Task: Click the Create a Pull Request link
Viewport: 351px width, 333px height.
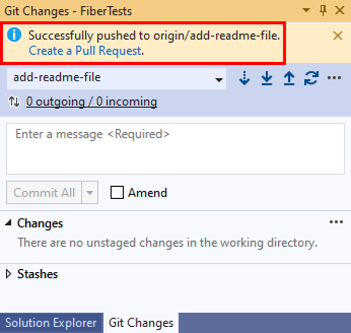Action: pos(85,51)
